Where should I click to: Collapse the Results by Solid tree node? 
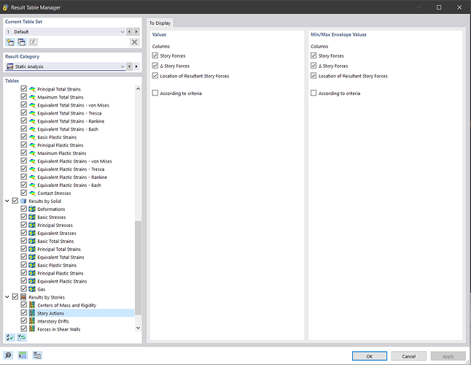(x=7, y=201)
